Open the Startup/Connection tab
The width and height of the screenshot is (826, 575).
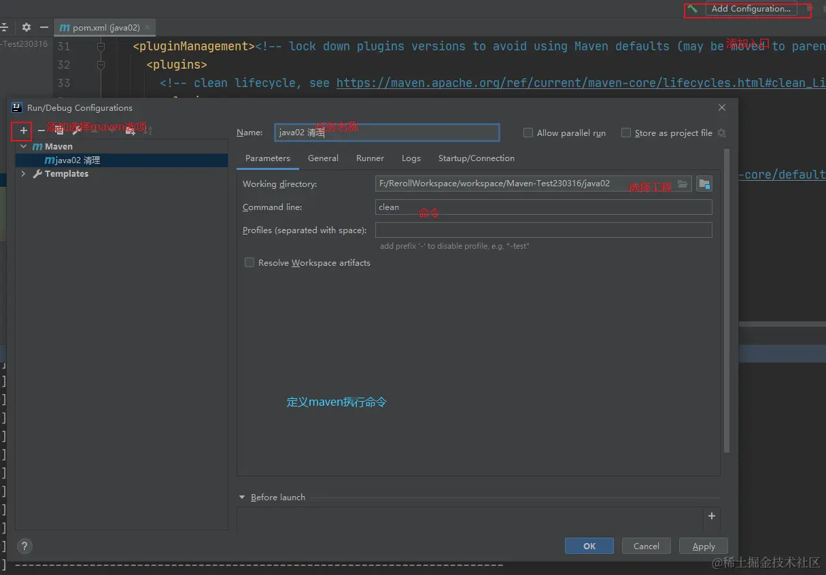pos(477,158)
